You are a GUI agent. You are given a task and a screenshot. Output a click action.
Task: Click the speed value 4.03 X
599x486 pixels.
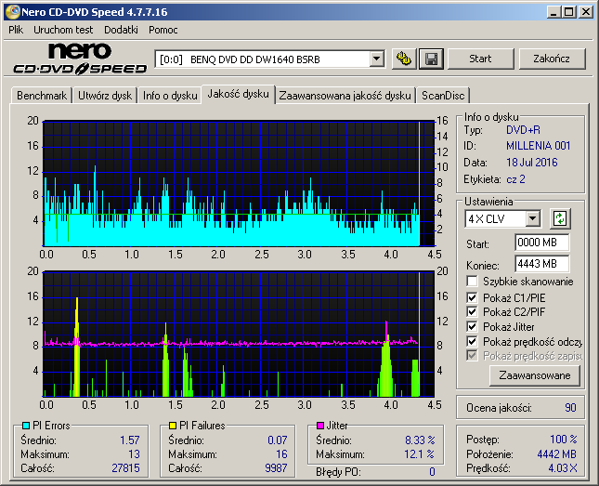[563, 468]
